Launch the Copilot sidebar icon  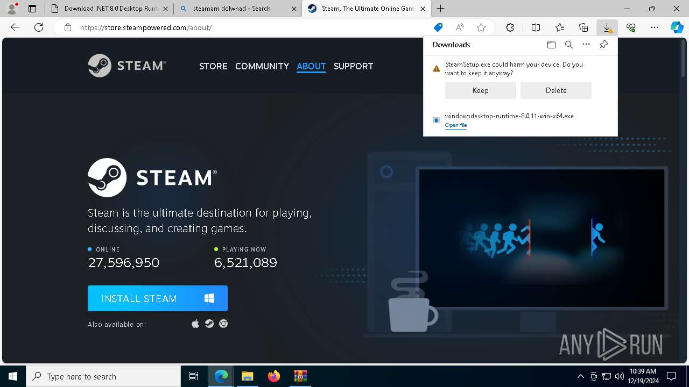click(x=677, y=27)
